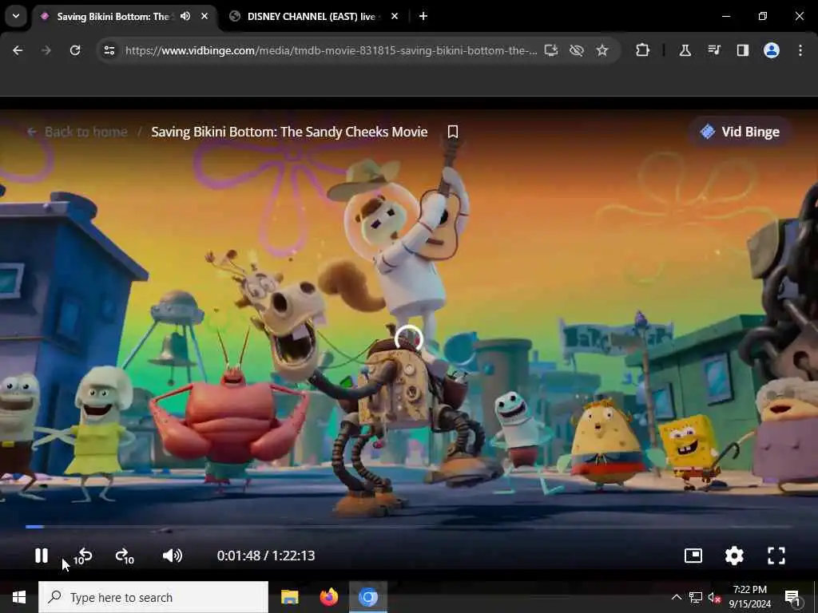
Task: Open media controls icon
Action: coord(713,50)
